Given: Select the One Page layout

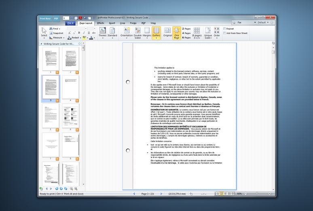Looking at the screenshot, I should pyautogui.click(x=177, y=33).
